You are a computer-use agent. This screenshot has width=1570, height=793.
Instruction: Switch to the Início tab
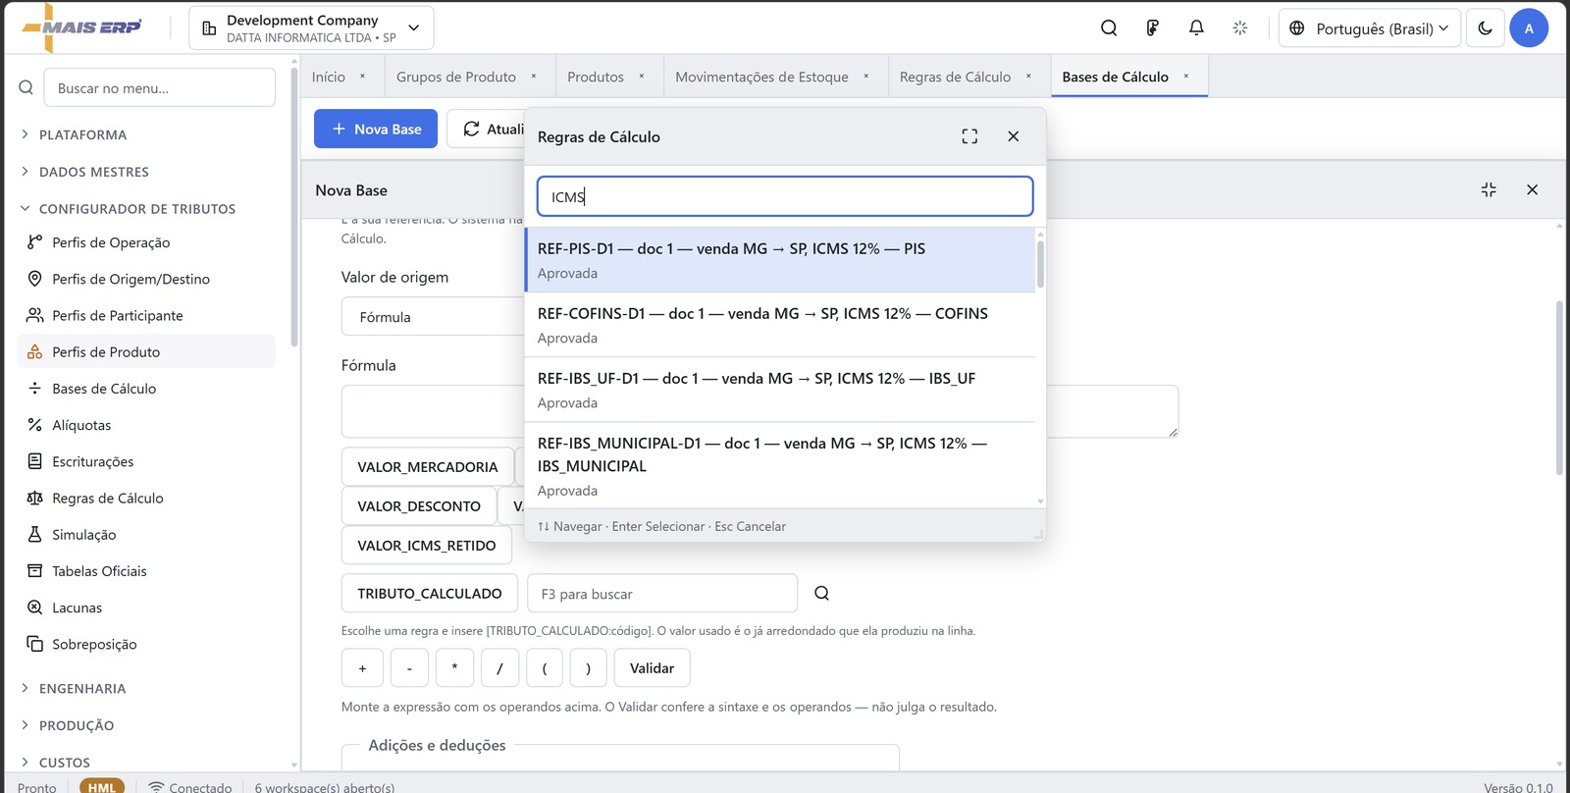point(329,77)
